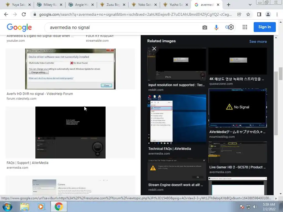Open a new browser tab
Screen dimensions: 283x212
(x=229, y=5)
